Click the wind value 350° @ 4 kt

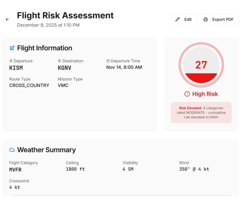194,169
